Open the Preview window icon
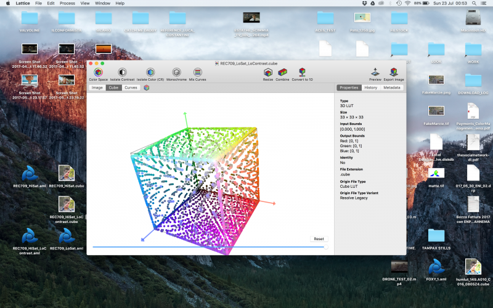This screenshot has height=308, width=493. point(375,73)
